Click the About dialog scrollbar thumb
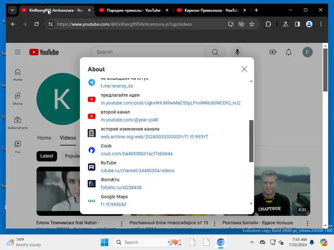Screen dimensions: 334x250 251,141
